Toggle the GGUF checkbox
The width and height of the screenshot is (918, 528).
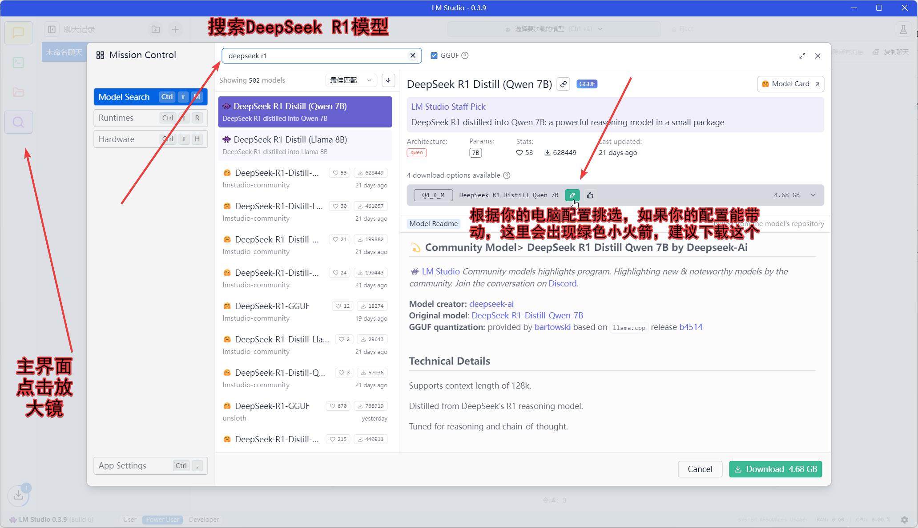[434, 56]
